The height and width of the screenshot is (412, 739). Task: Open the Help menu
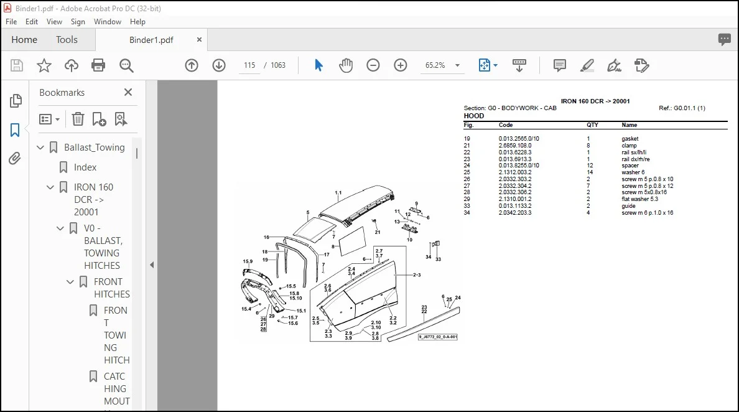tap(137, 22)
